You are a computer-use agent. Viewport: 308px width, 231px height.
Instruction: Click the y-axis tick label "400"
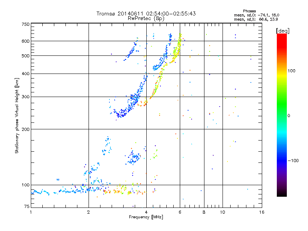25,74
